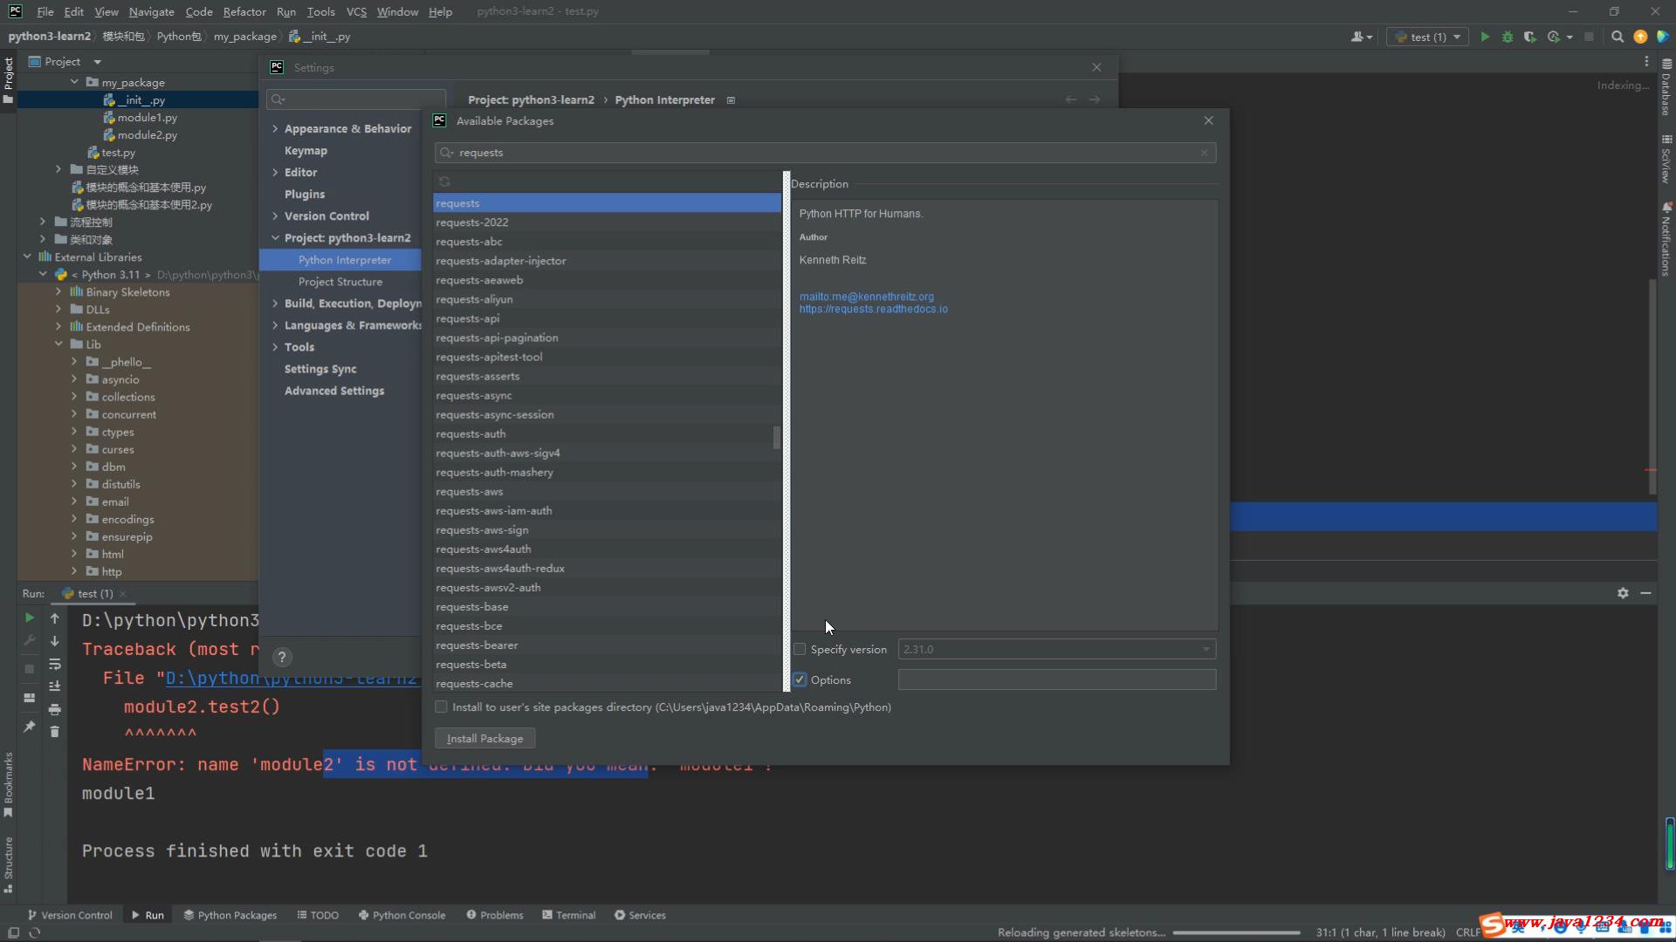Switch to Python Packages tab
This screenshot has height=942, width=1676.
click(230, 915)
